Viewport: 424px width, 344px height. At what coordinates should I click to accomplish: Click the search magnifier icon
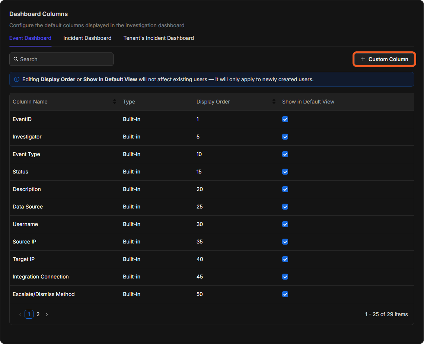[16, 59]
